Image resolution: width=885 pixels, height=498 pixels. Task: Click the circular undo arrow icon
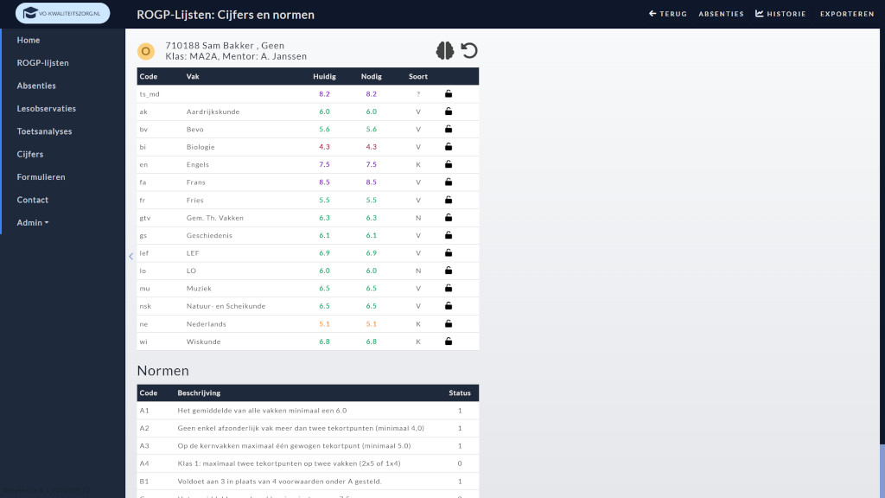coord(469,51)
